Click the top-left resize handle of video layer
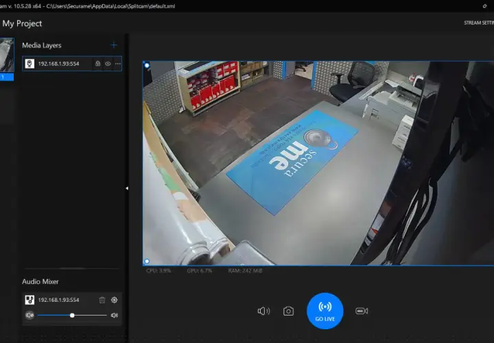The width and height of the screenshot is (494, 343). [147, 66]
